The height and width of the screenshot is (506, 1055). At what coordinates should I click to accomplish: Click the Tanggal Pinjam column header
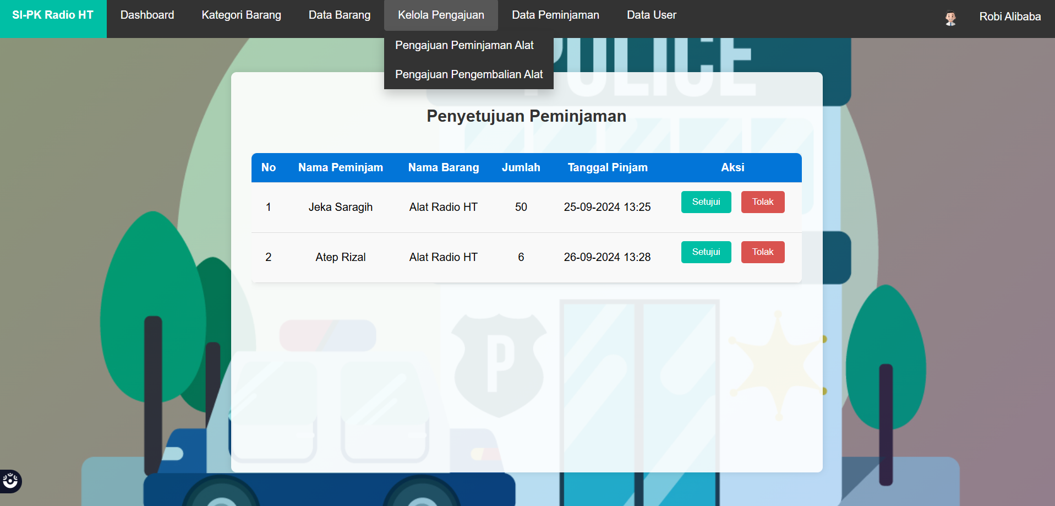coord(608,167)
